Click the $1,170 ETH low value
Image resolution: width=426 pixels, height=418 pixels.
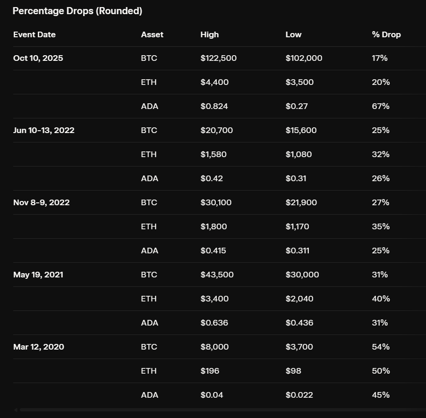pos(297,226)
